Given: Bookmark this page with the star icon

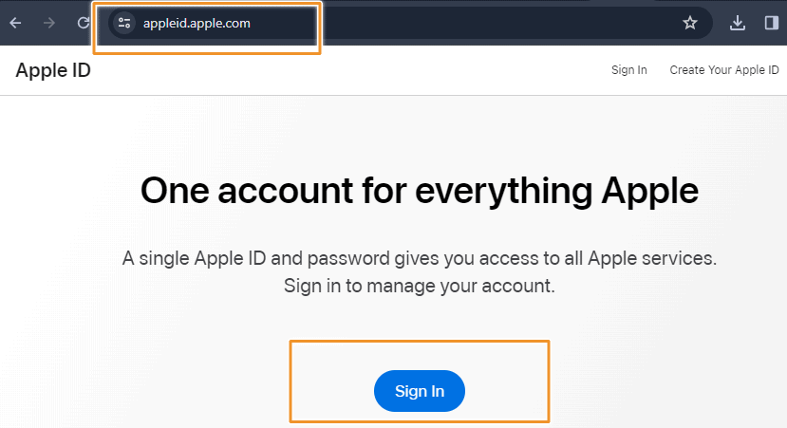Looking at the screenshot, I should click(x=690, y=23).
